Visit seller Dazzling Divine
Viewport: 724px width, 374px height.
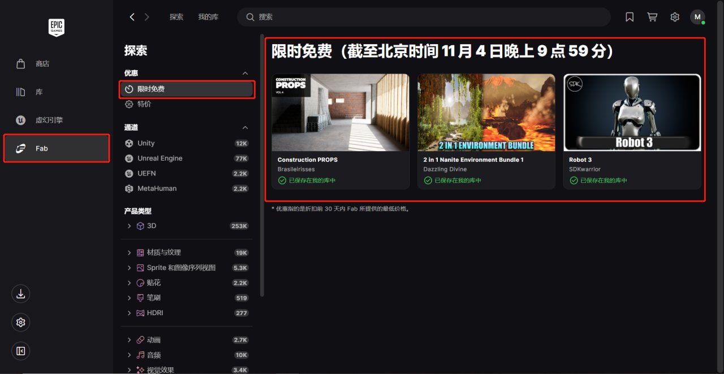[445, 169]
